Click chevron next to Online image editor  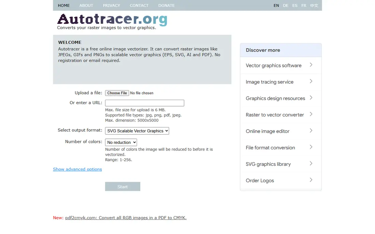pos(311,131)
